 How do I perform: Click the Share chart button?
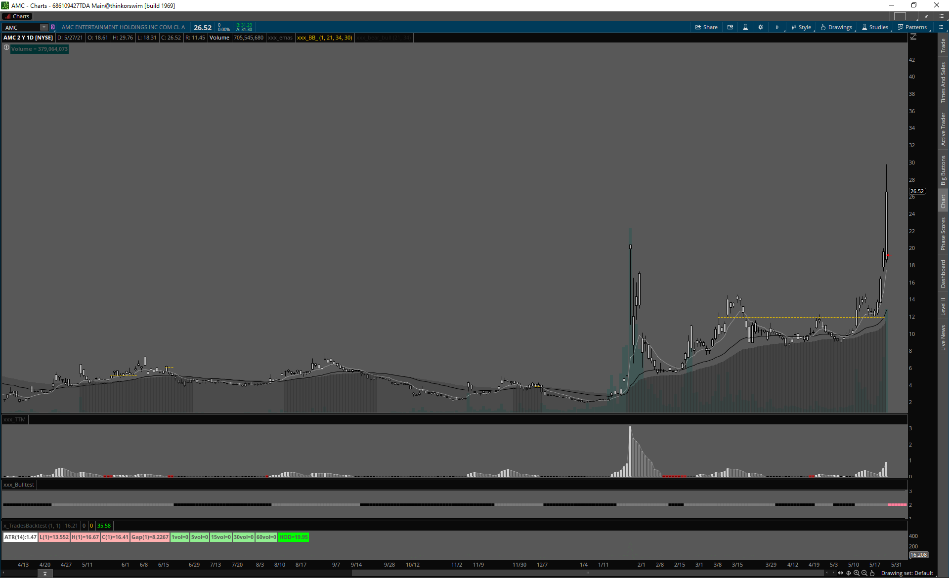click(706, 27)
